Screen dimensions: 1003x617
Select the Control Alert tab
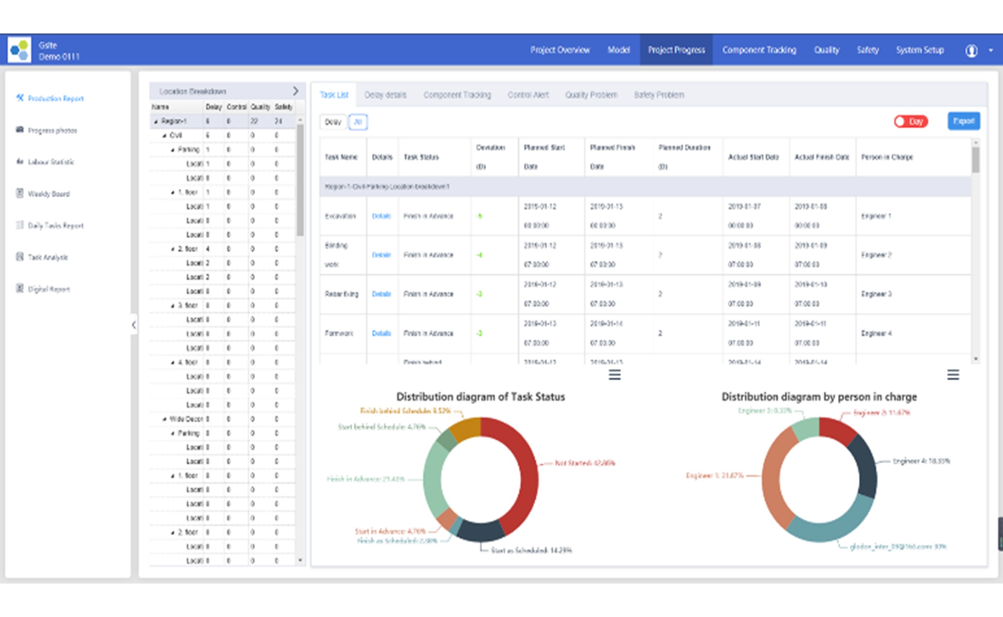point(528,95)
